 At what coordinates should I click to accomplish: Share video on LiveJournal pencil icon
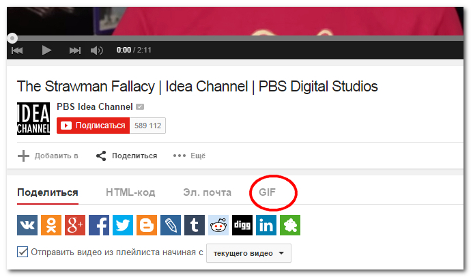171,225
